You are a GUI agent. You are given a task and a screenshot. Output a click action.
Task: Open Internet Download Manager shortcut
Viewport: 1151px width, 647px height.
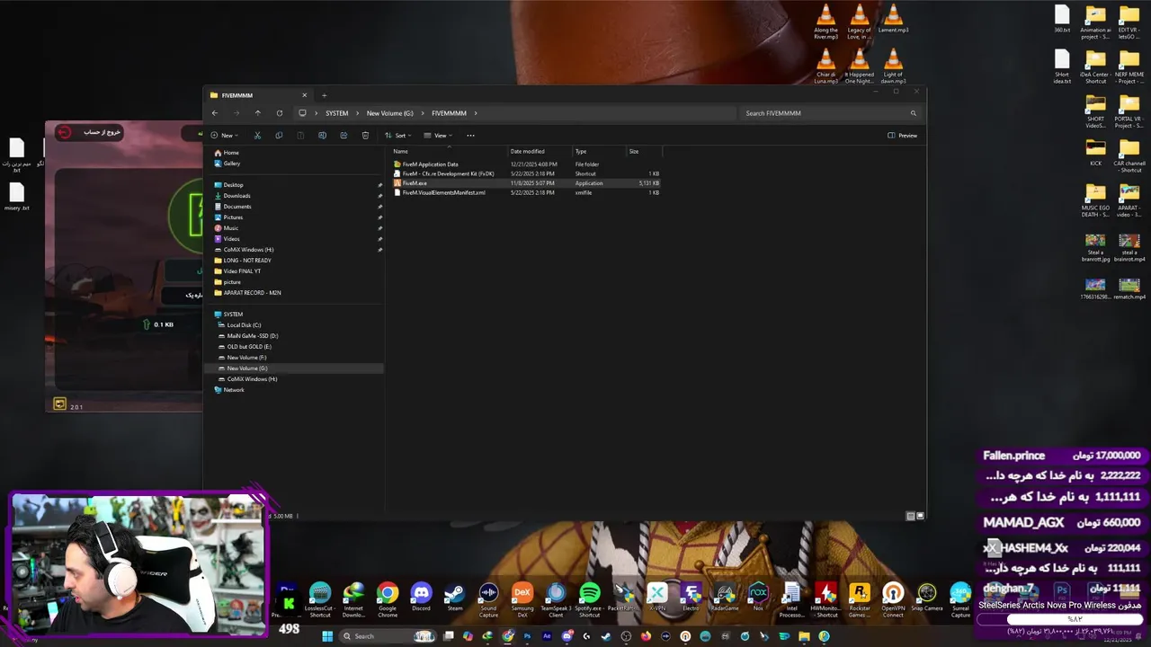(353, 599)
